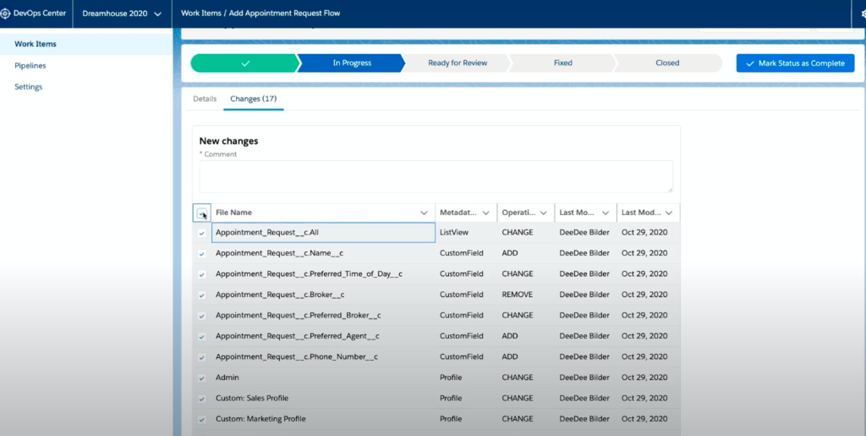Screen dimensions: 866x436
Task: Uncheck the Preferred_Time_of_Day__c row checkbox
Action: pyautogui.click(x=201, y=274)
